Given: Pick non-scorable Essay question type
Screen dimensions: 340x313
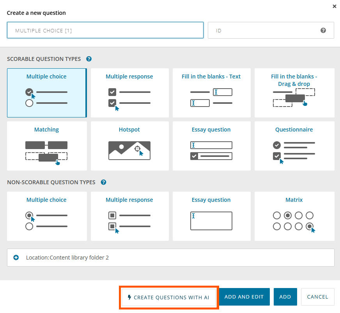Looking at the screenshot, I should 211,216.
